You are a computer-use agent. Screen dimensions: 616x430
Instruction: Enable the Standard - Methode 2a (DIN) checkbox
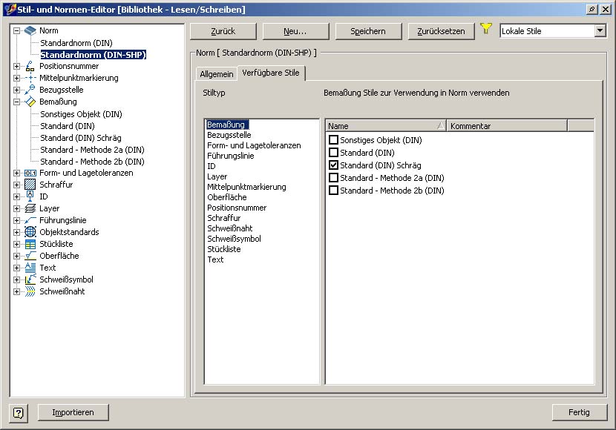(x=333, y=178)
